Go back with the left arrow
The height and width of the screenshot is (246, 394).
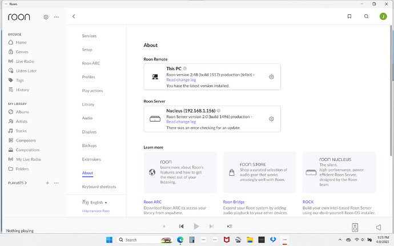click(x=74, y=17)
